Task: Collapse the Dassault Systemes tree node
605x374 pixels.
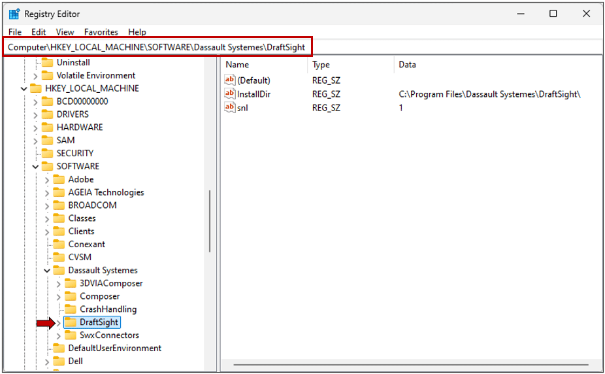Action: click(47, 271)
